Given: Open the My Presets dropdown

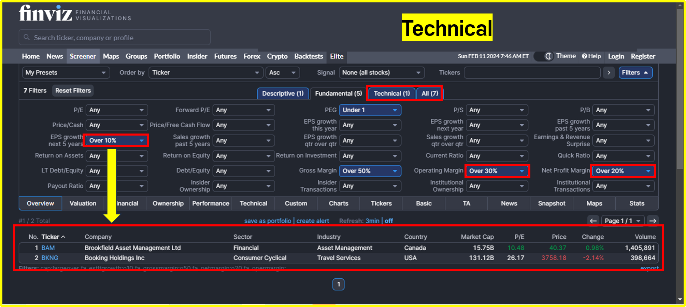Looking at the screenshot, I should [x=66, y=73].
